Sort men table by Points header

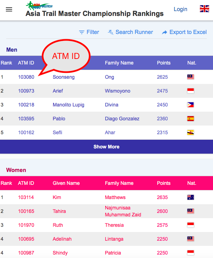click(x=164, y=63)
